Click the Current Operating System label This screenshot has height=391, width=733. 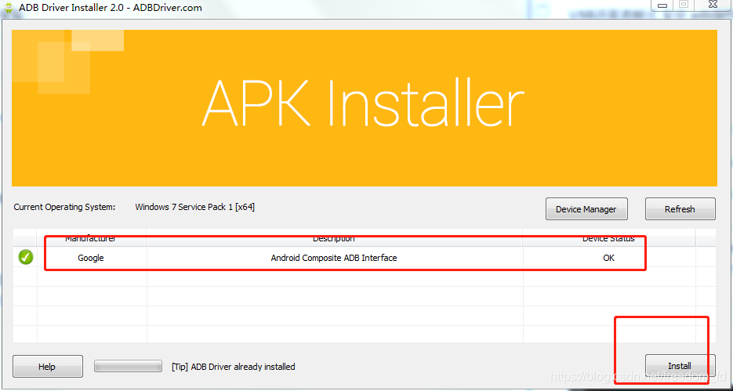point(64,207)
